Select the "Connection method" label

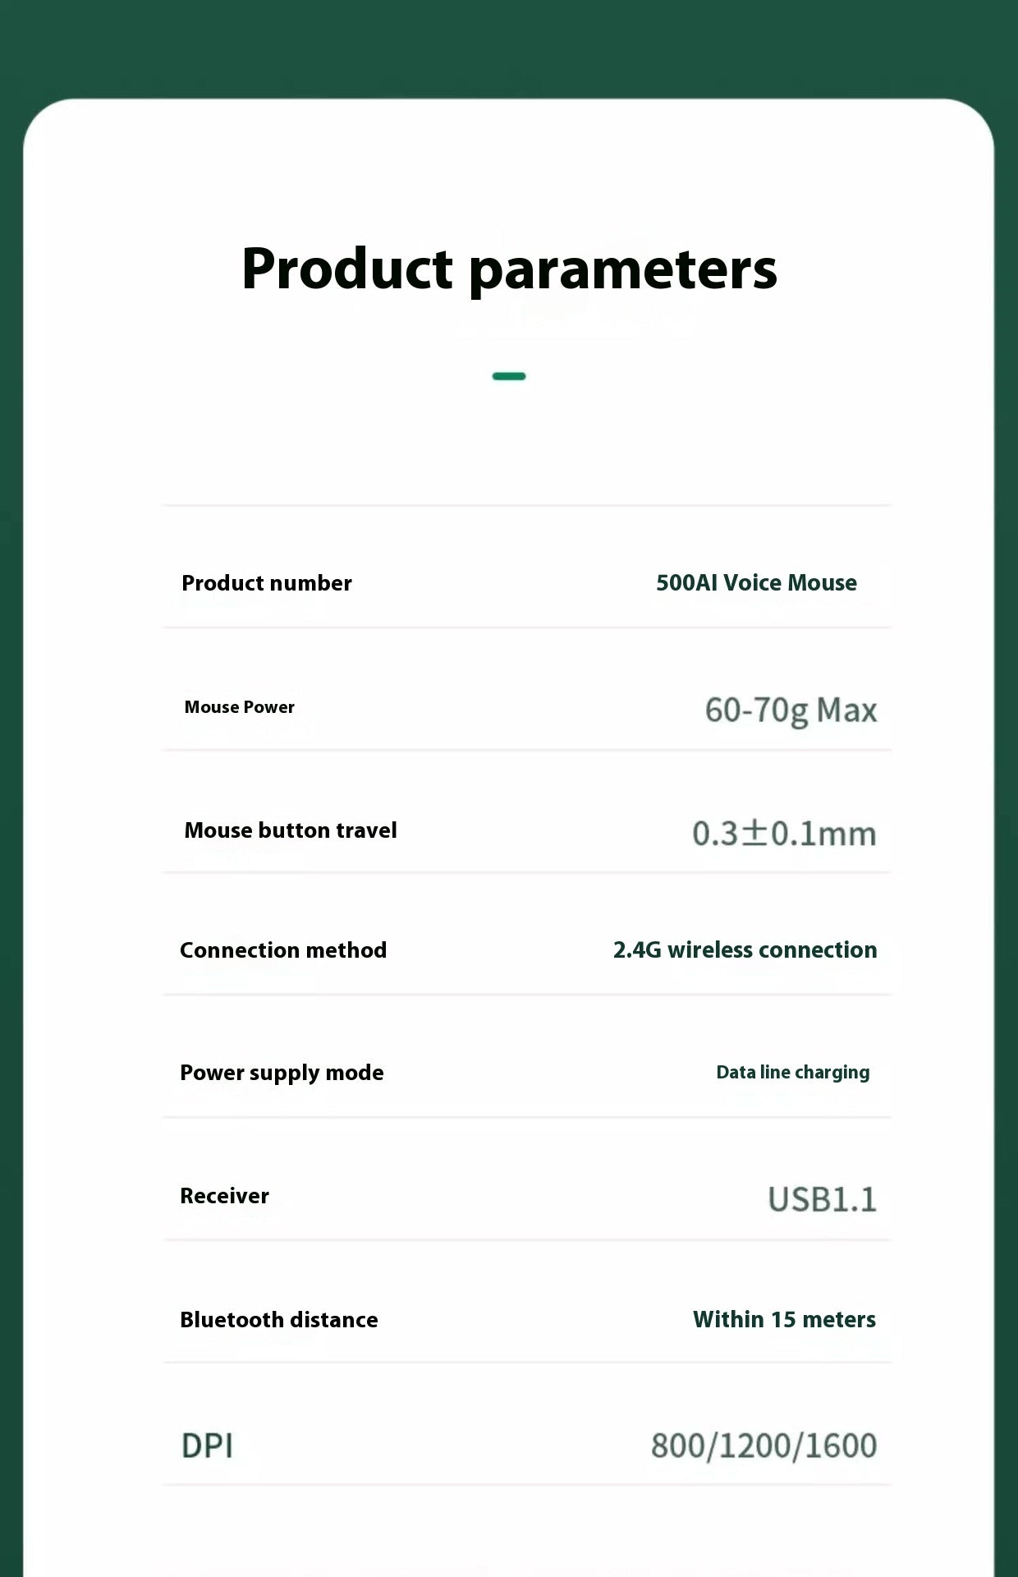point(283,950)
